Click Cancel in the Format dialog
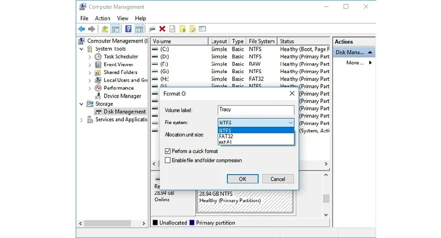Screen dimensions: 441x238 point(278,179)
